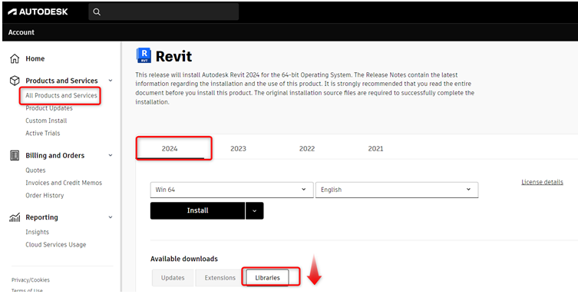The image size is (578, 301).
Task: Select the 2021 version tab
Action: point(375,149)
